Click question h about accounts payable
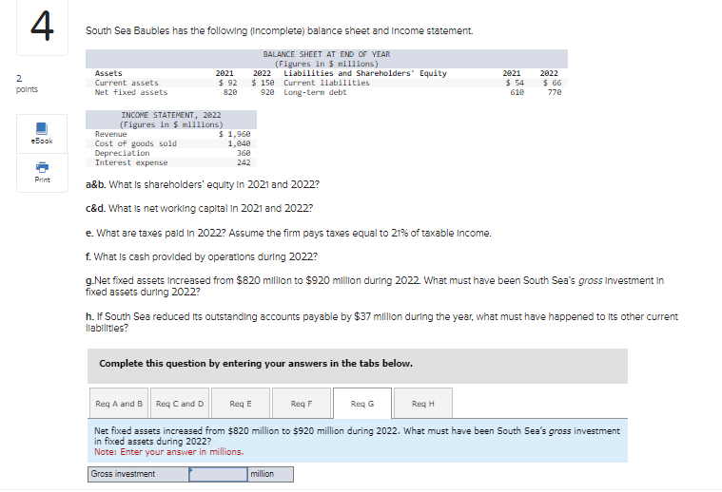Screen dimensions: 722x492 click(x=381, y=322)
